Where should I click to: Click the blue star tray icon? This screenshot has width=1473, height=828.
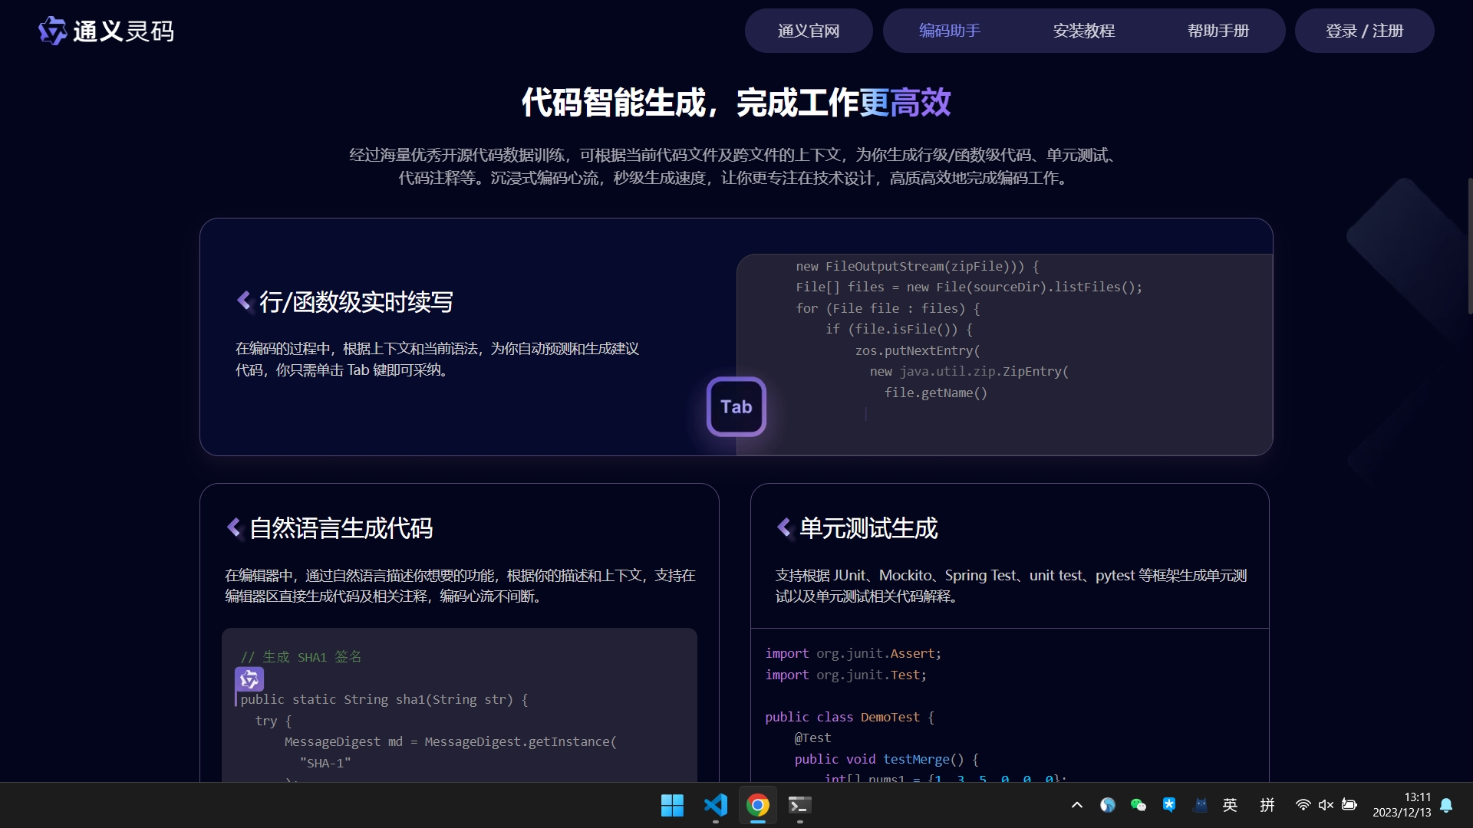(1169, 804)
